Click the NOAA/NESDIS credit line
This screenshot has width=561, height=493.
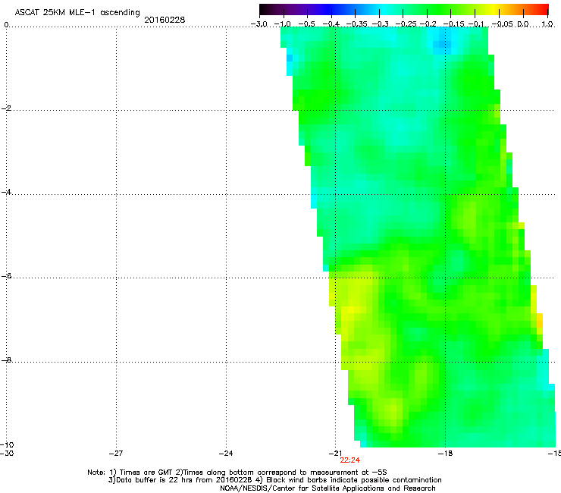[328, 488]
